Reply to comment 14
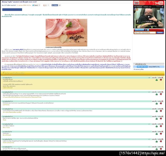The height and width of the screenshot is (156, 166). coord(154,92)
